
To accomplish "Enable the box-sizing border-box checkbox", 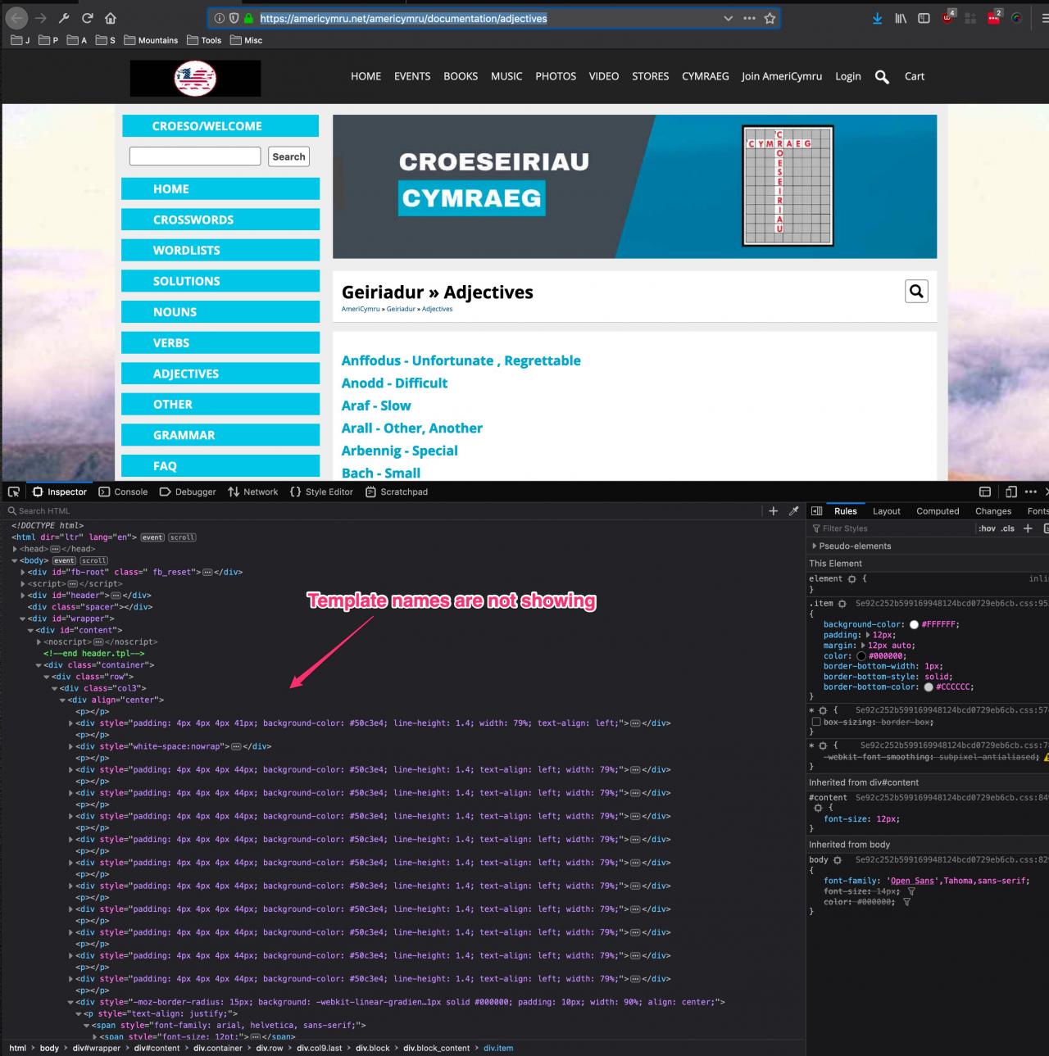I will click(815, 722).
